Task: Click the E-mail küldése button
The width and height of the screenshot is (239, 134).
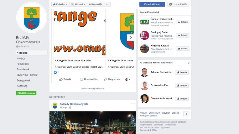Action: pyautogui.click(x=152, y=4)
